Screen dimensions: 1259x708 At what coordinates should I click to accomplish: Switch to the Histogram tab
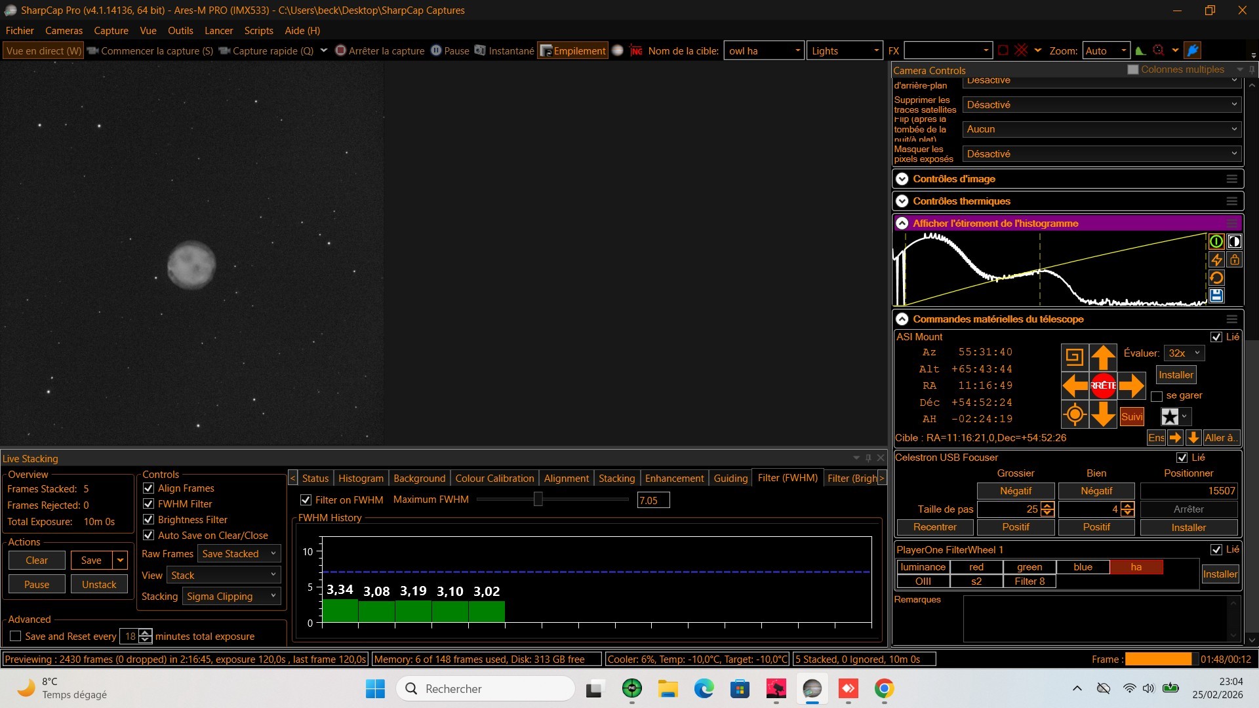[x=361, y=479]
